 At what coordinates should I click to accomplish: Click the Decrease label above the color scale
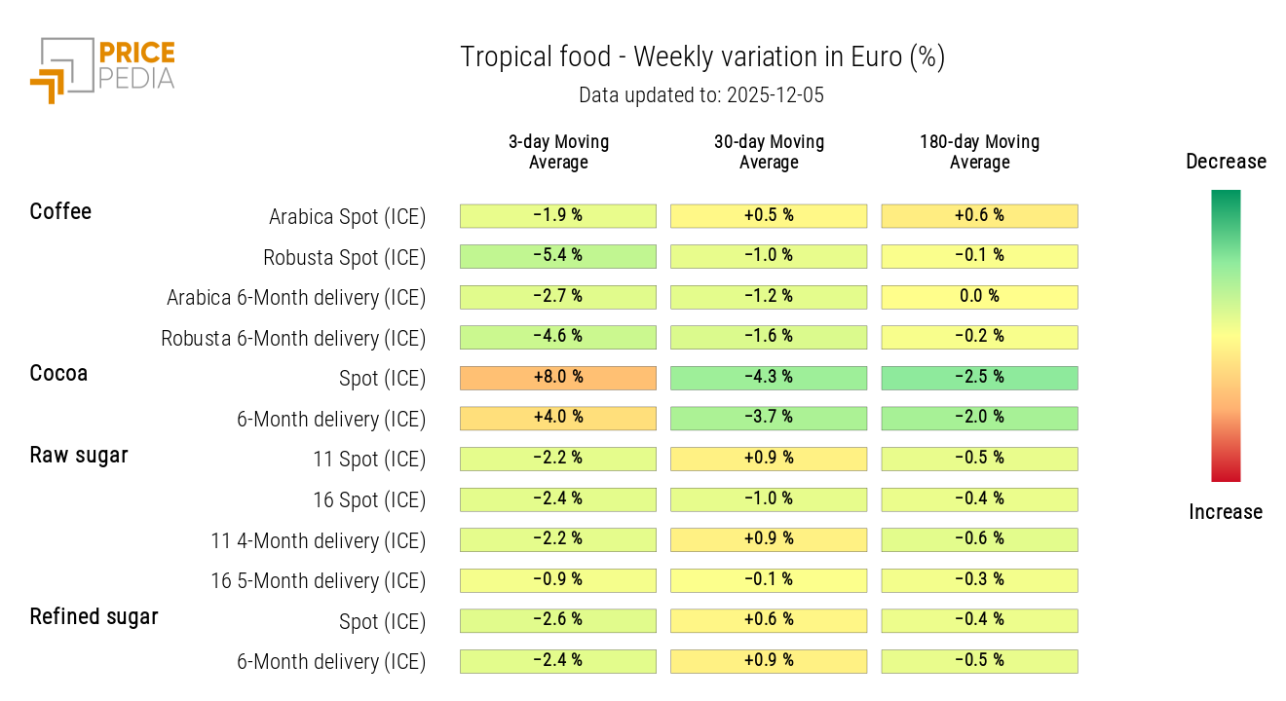click(1226, 162)
